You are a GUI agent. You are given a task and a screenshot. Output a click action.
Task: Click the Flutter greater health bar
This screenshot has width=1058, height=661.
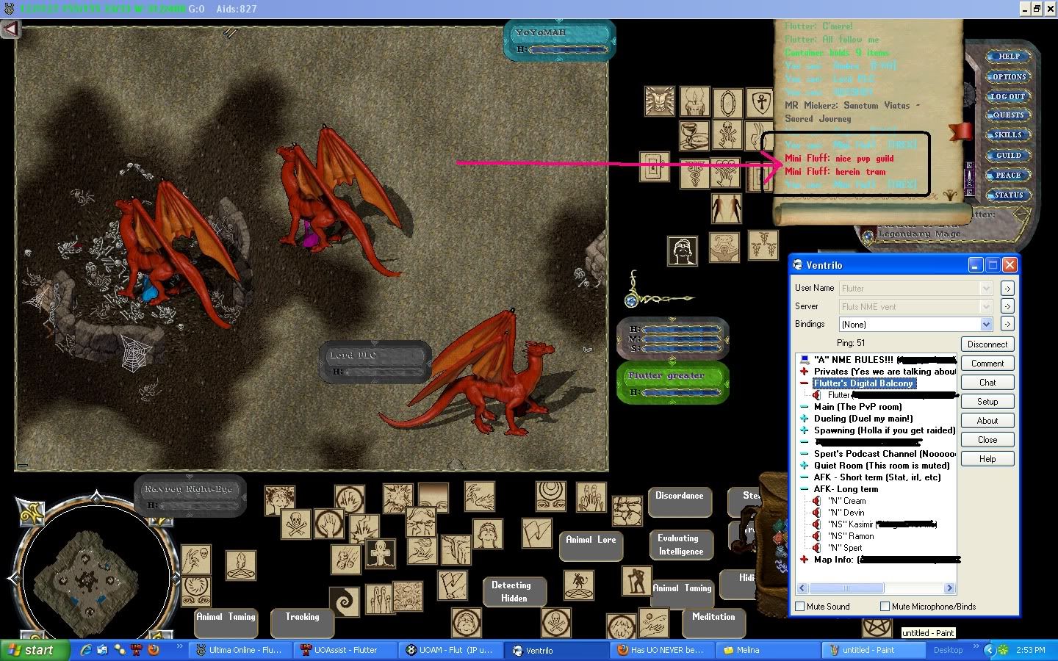[673, 383]
